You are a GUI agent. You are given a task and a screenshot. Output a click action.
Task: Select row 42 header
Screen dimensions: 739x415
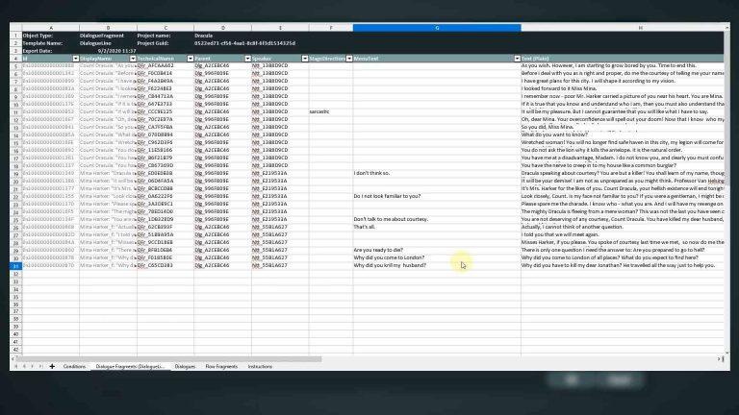pos(15,350)
